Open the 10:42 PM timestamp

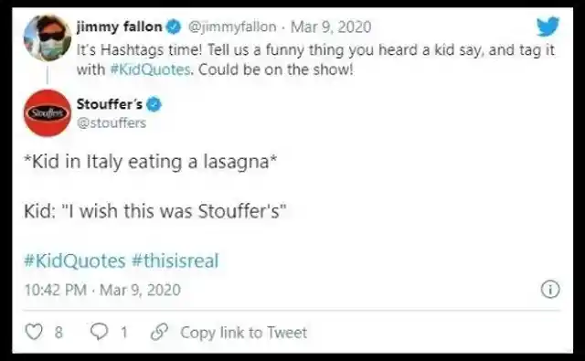[x=56, y=290]
